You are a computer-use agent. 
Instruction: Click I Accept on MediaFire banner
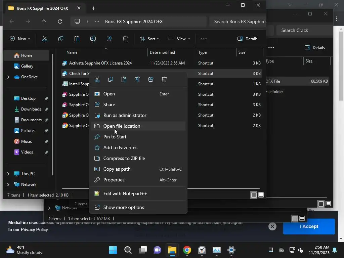[x=309, y=226]
